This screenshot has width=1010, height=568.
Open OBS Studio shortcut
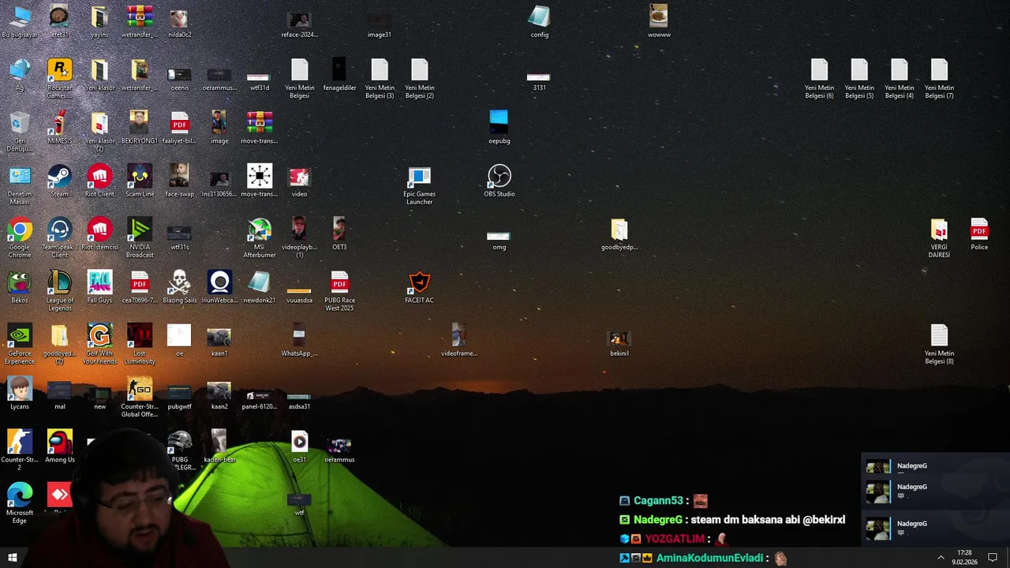499,181
